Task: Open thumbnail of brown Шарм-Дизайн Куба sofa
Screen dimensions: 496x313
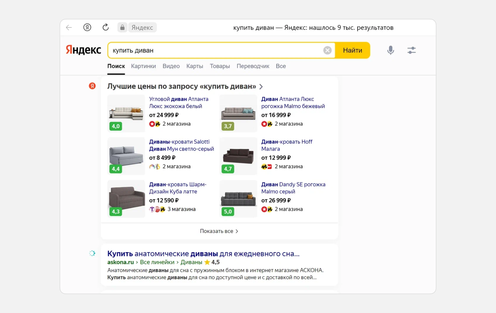Action: pyautogui.click(x=126, y=199)
